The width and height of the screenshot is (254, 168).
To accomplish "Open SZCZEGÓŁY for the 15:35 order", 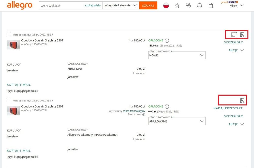I will pyautogui.click(x=233, y=42).
